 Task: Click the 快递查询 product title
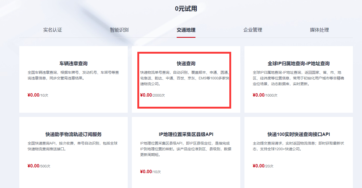coord(186,64)
